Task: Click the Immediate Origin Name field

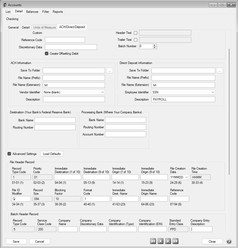Action: 154,199
